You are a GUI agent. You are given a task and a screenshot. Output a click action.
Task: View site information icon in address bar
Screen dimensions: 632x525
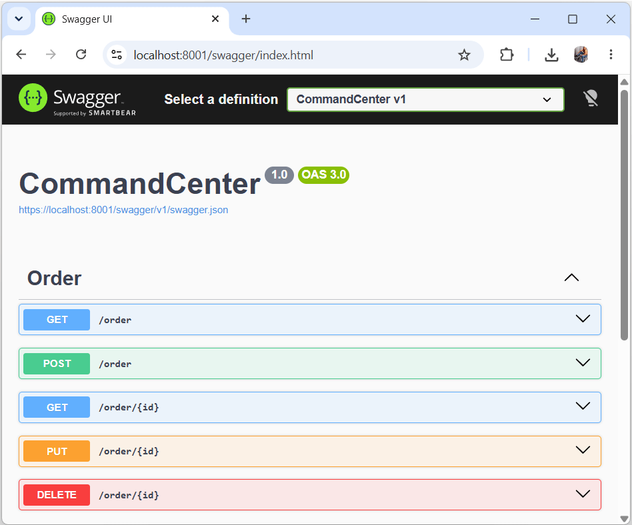pos(117,55)
